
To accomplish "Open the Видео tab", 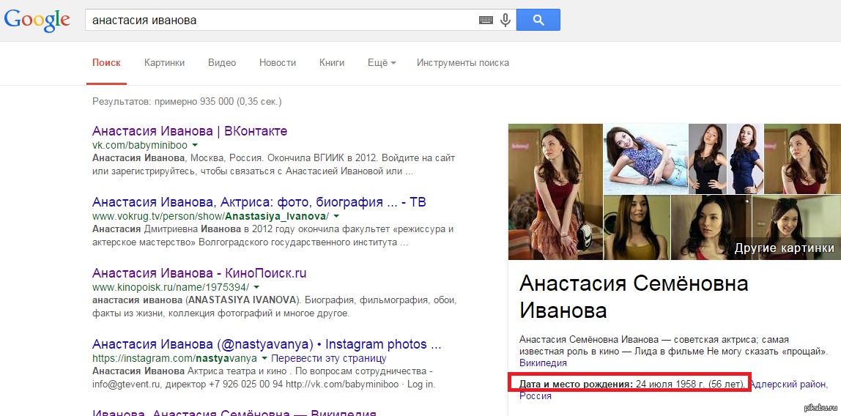I will (221, 63).
